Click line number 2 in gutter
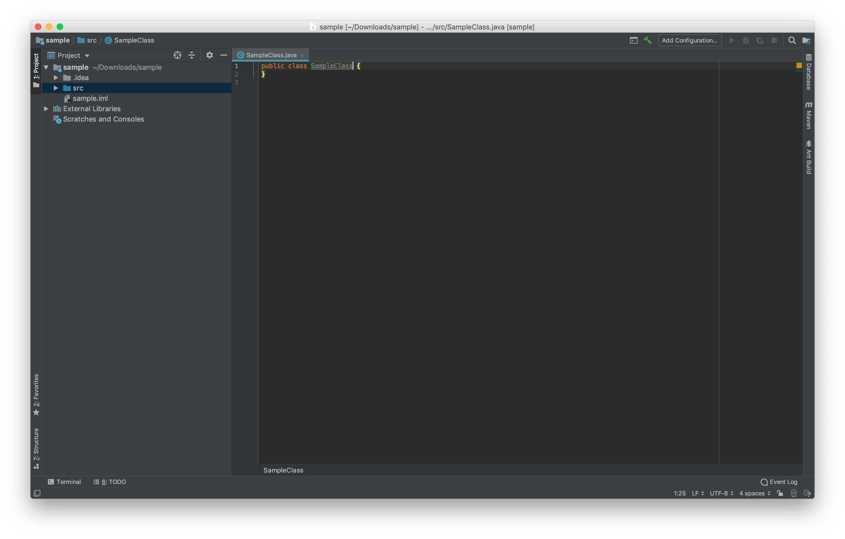Screen dimensions: 845x539 coord(236,74)
